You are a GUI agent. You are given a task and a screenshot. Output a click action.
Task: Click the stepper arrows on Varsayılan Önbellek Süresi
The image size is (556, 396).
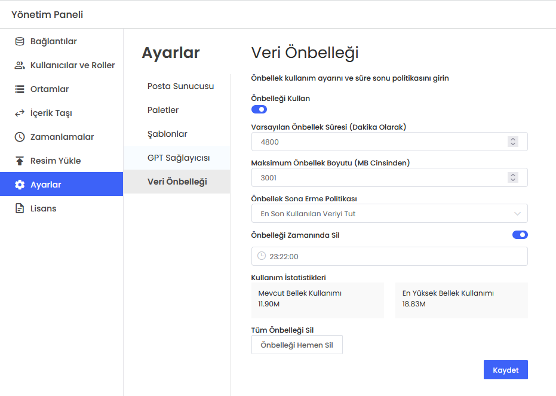[512, 142]
